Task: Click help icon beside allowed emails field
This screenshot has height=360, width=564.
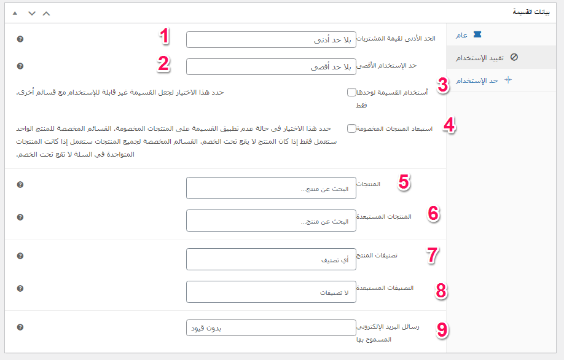Action: click(20, 327)
